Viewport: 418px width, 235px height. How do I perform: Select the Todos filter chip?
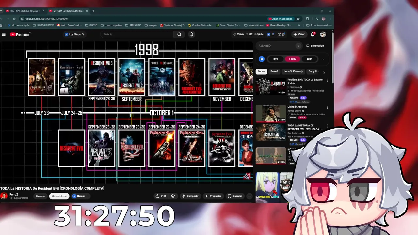261,71
